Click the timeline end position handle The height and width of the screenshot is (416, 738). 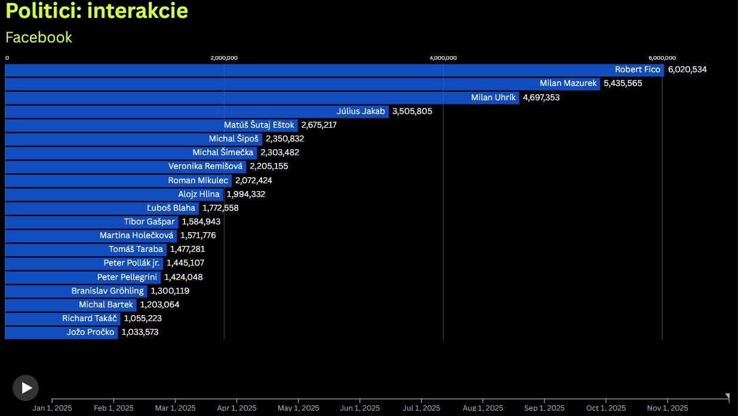[x=727, y=396]
